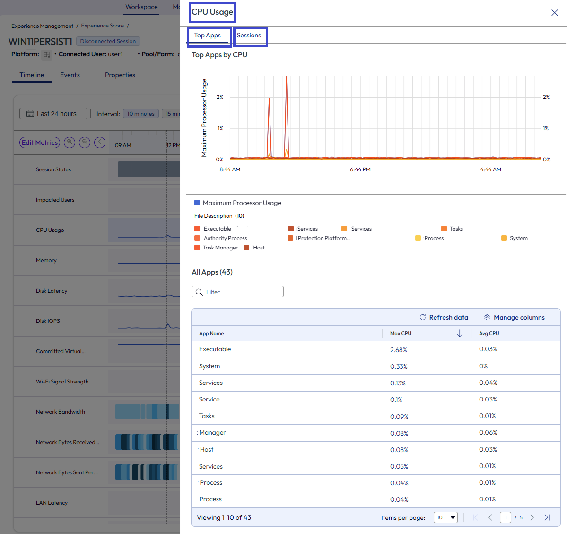Select the Tasks row in apps table

(375, 416)
